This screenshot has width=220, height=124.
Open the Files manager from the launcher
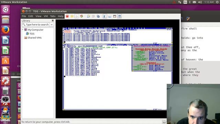[5, 20]
